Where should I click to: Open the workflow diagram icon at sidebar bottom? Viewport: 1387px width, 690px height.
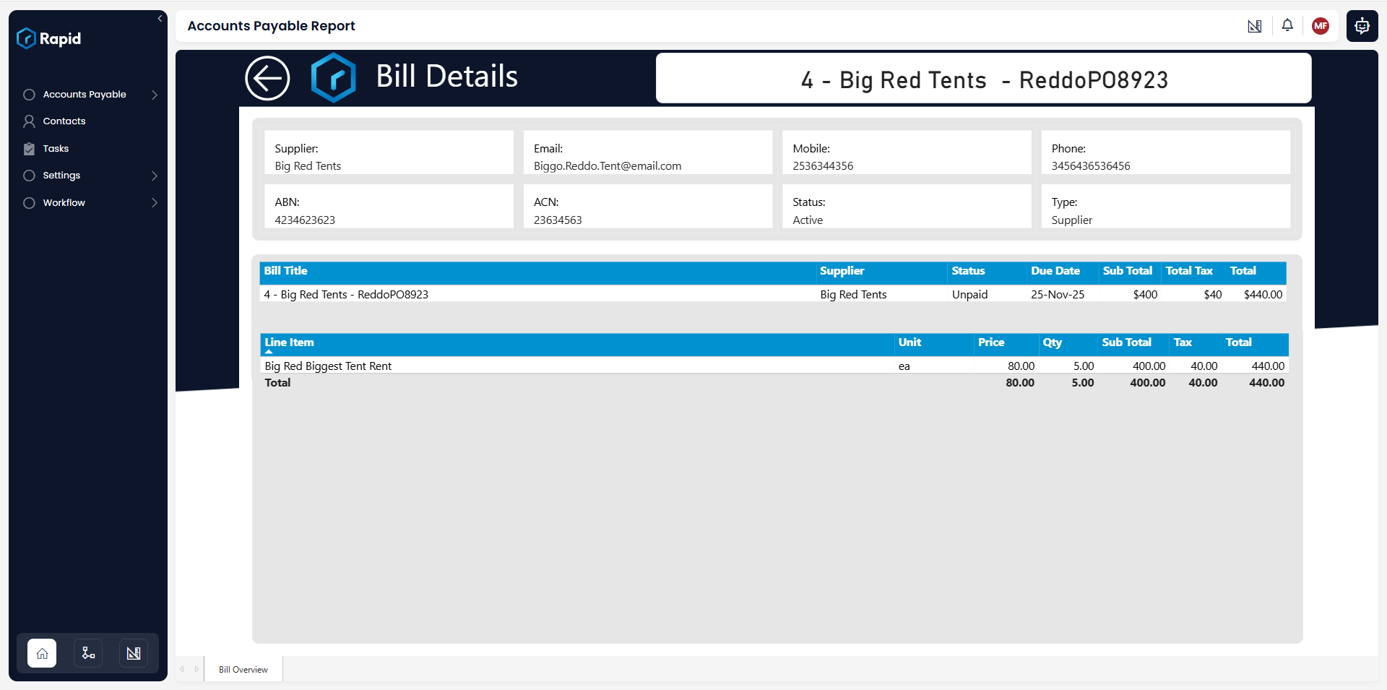pos(88,653)
